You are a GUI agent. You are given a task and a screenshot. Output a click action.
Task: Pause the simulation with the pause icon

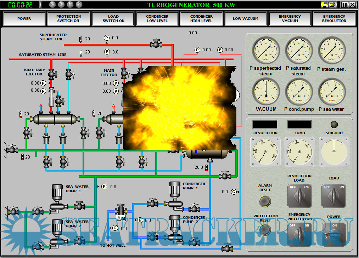pos(344,5)
